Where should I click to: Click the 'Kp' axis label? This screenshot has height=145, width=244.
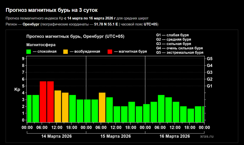point(17,89)
